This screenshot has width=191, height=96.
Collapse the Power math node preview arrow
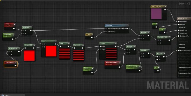pyautogui.click(x=116, y=43)
